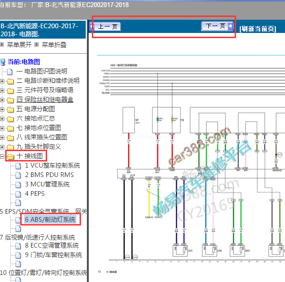Open 7 后视镜/低速行人控制系统 entry
Viewport: 285px width, 282px height.
point(37,237)
